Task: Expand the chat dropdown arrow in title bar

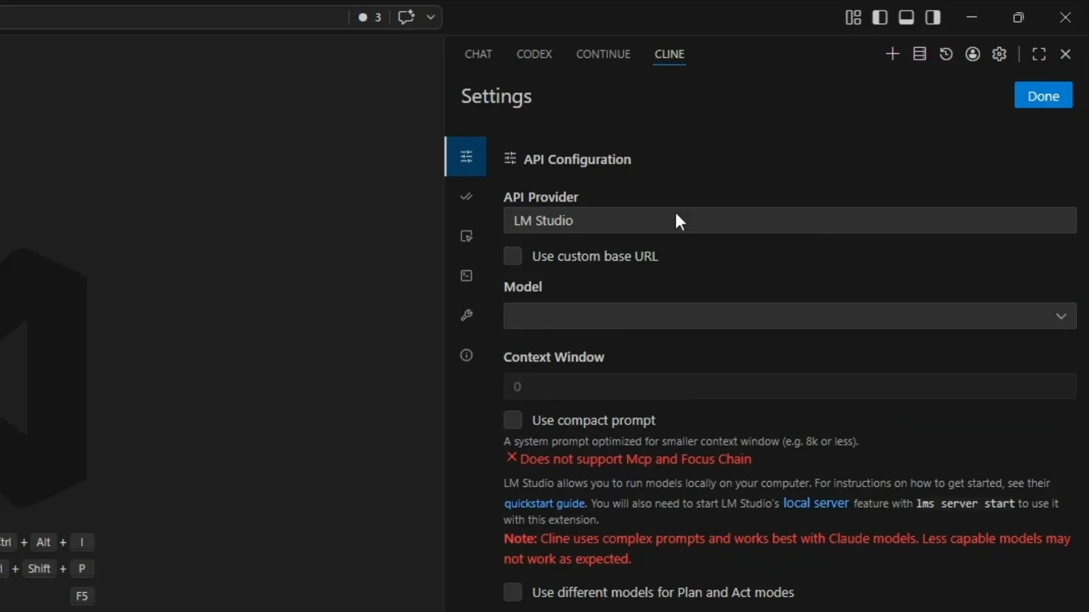Action: point(431,17)
